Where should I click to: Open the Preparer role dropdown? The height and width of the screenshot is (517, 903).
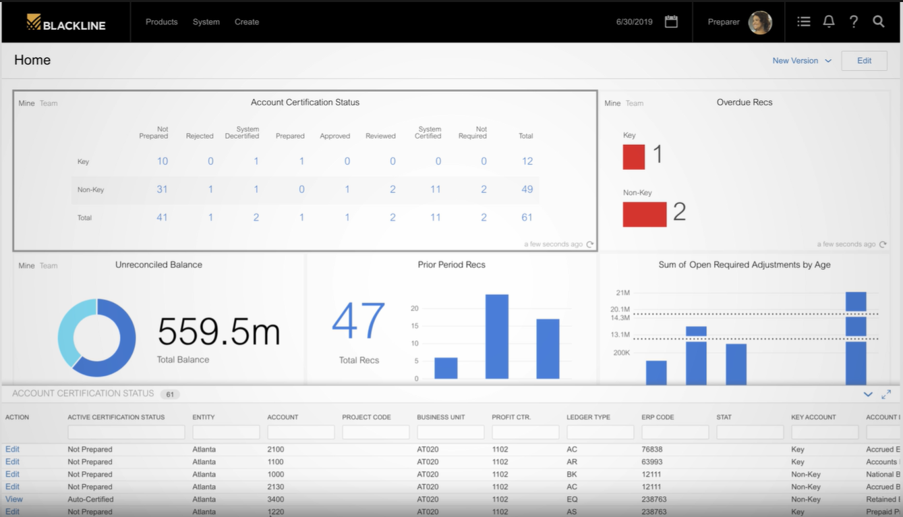pos(723,22)
